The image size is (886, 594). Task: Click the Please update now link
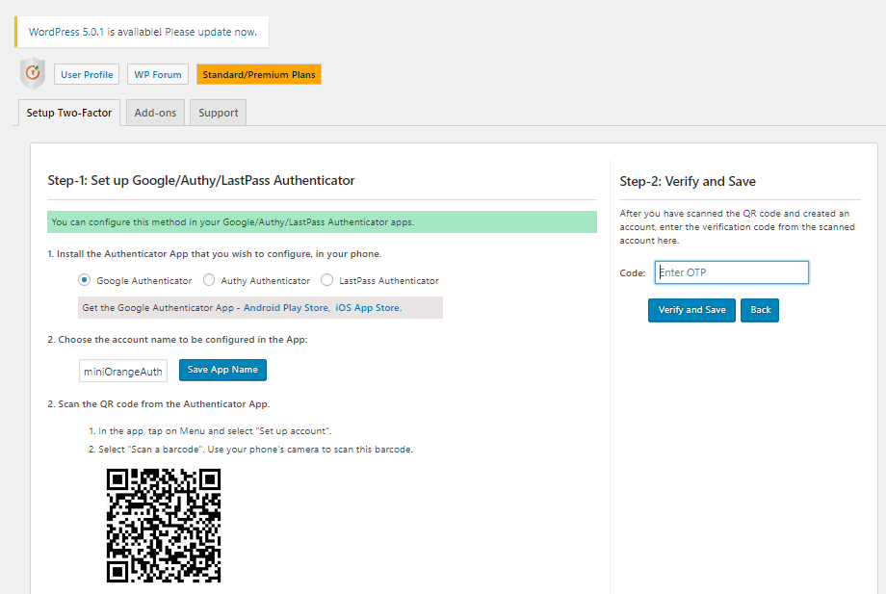210,32
